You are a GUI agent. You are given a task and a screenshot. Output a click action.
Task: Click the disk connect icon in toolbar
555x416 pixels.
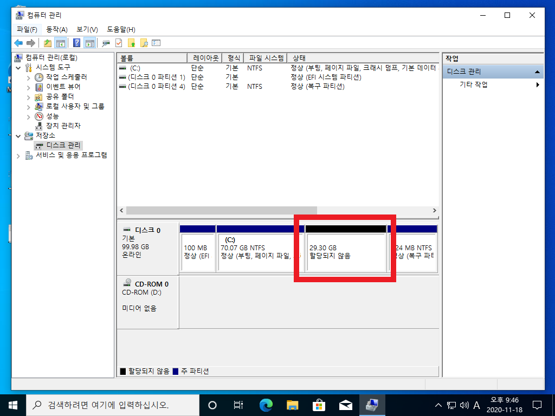(106, 43)
